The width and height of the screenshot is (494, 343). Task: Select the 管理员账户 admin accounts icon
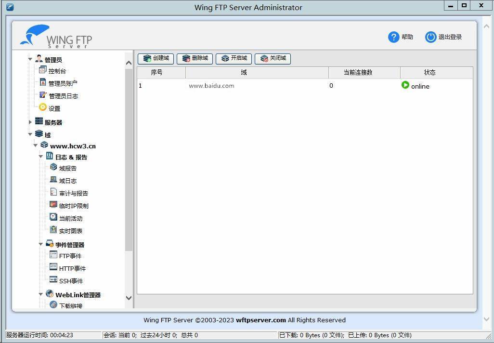pyautogui.click(x=43, y=83)
